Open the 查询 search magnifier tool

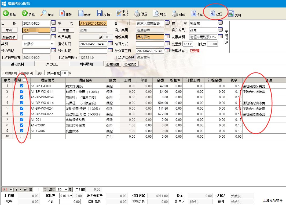point(43,13)
